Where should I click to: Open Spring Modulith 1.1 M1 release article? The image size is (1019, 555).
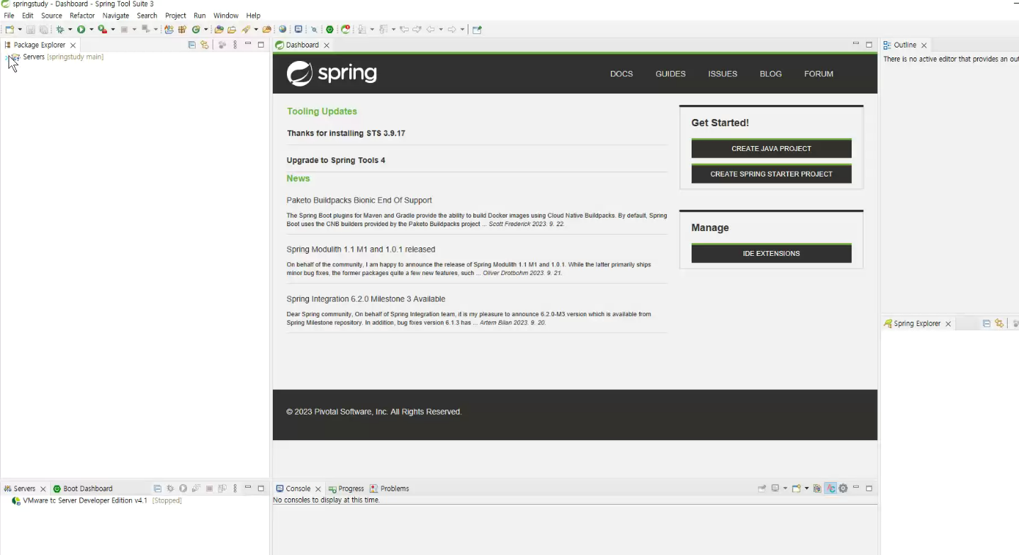point(361,250)
